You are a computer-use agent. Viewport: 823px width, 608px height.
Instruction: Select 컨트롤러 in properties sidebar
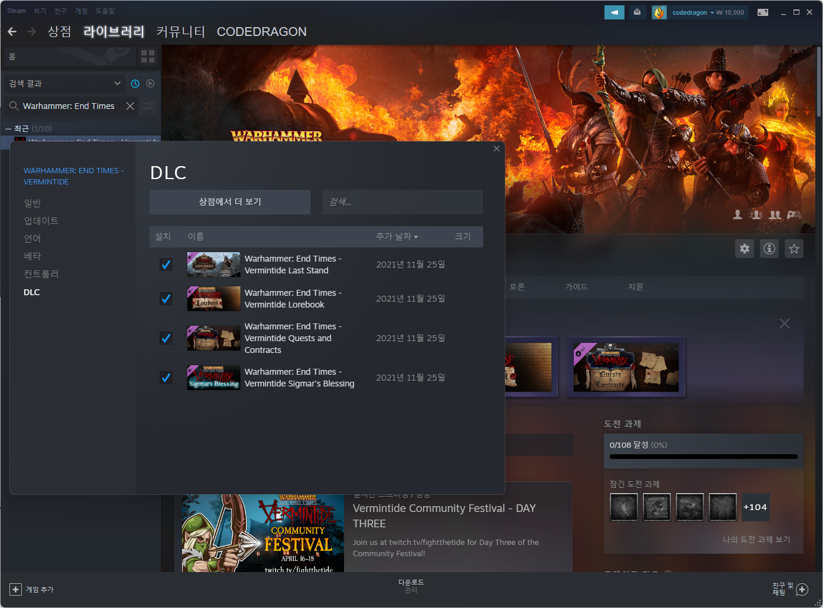41,274
